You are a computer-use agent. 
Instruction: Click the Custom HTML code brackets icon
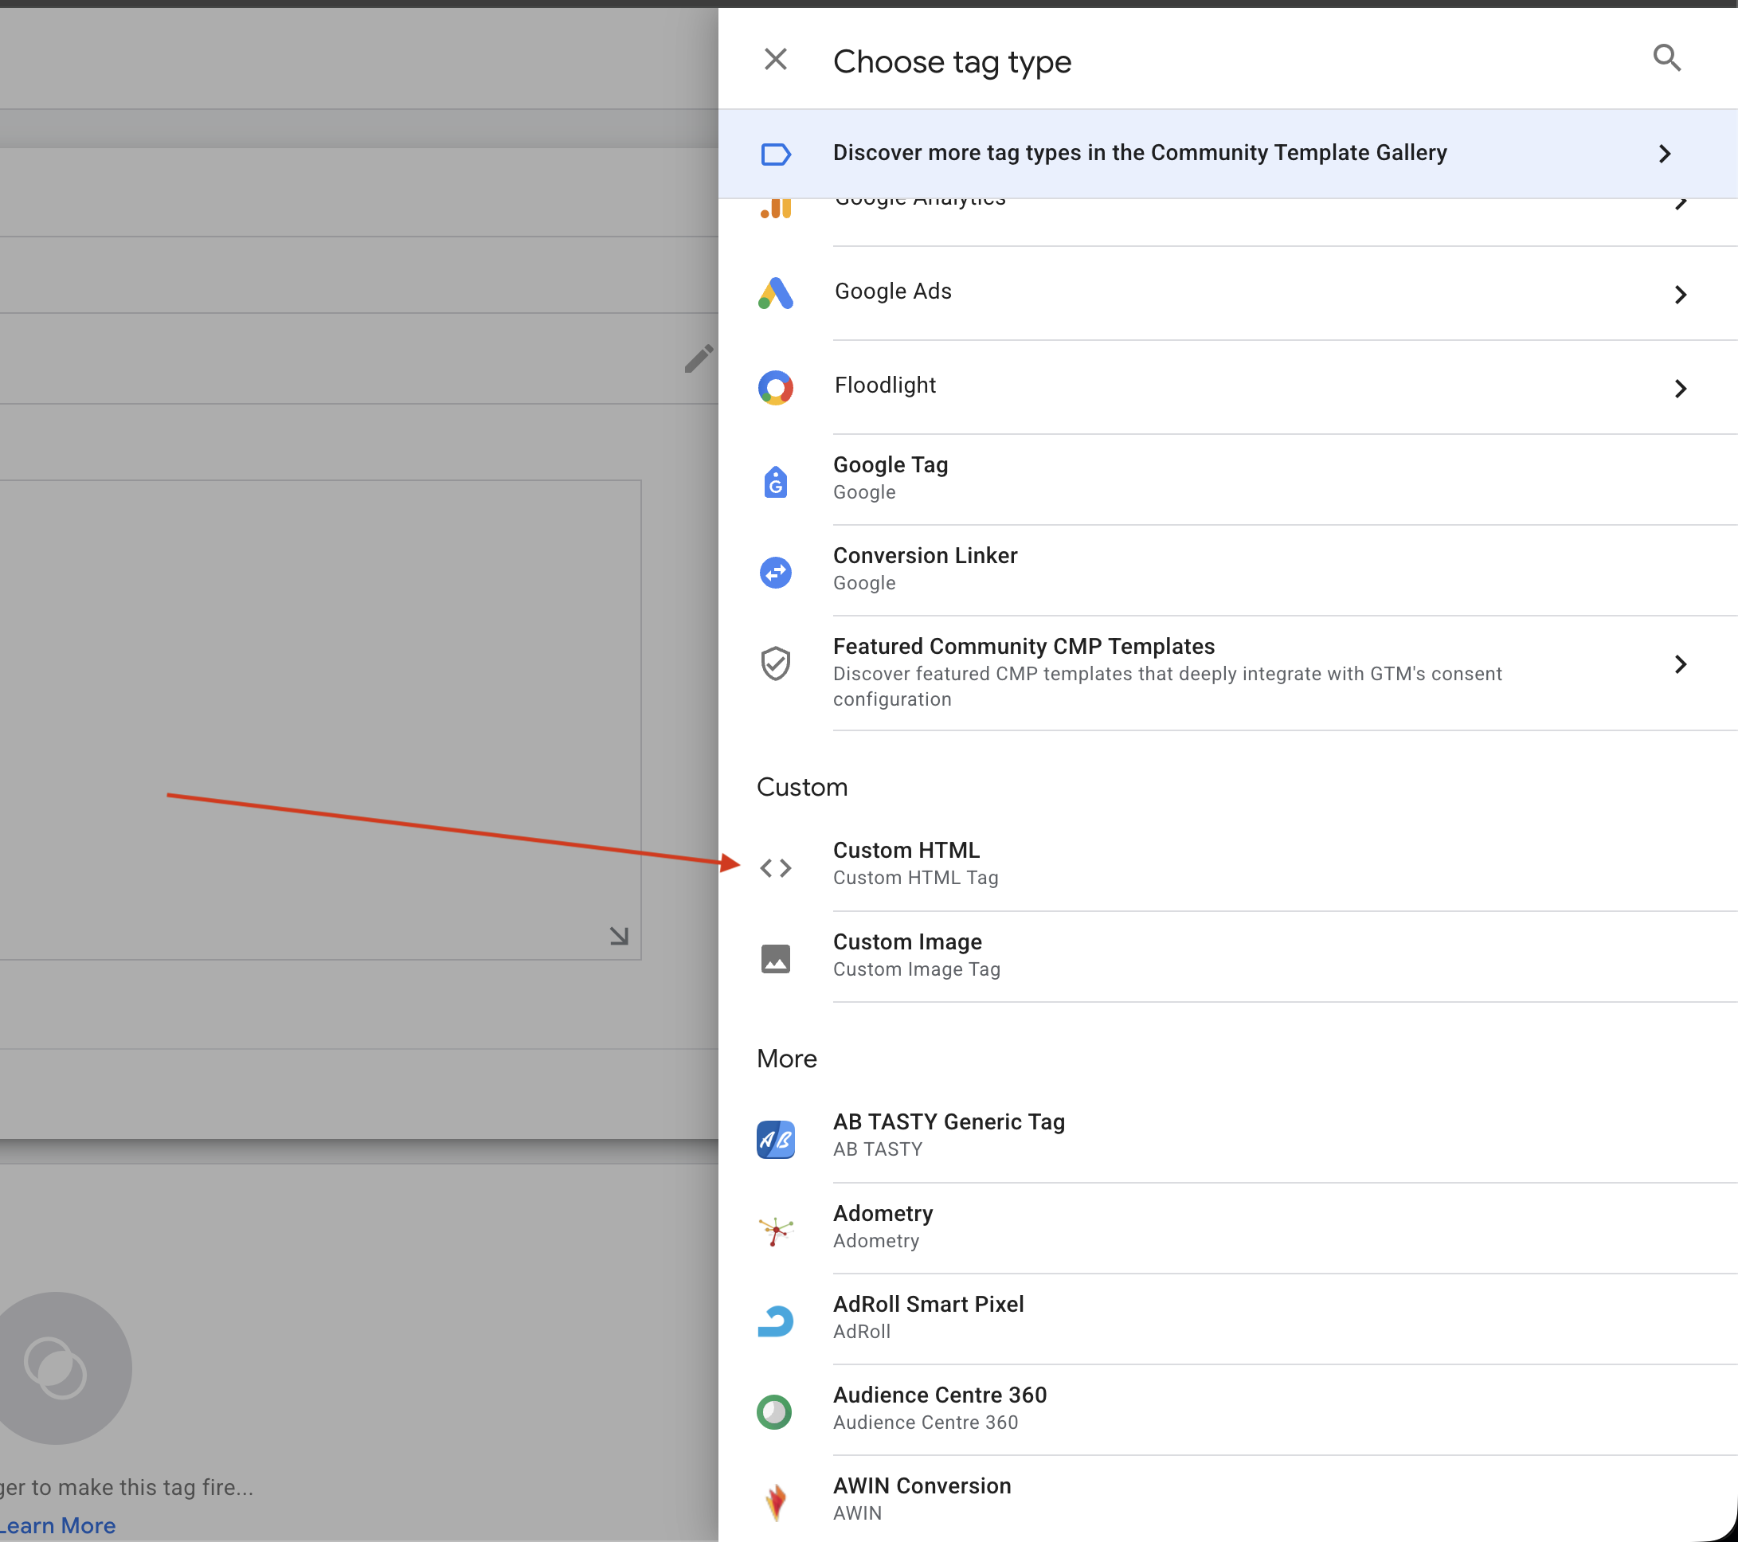click(x=776, y=868)
